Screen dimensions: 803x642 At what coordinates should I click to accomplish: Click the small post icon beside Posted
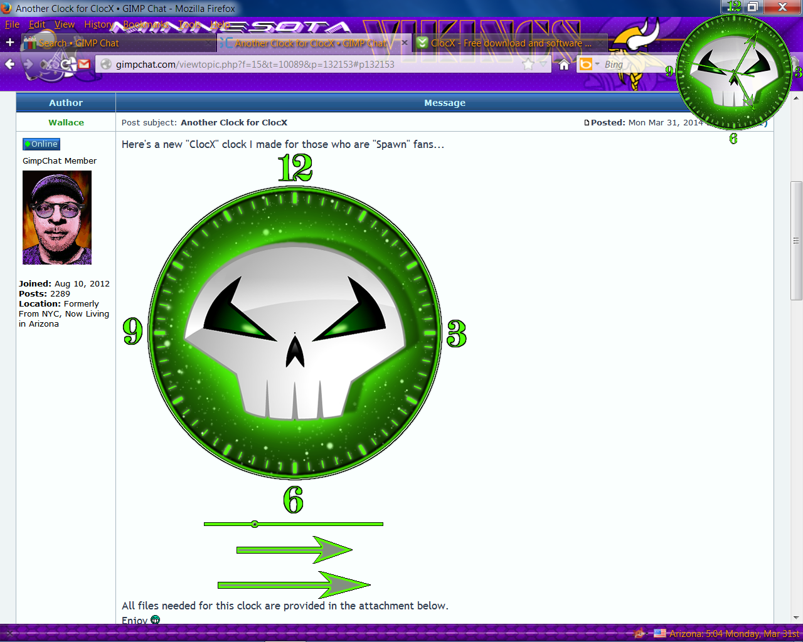587,123
